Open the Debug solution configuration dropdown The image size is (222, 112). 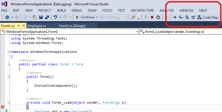[x=118, y=17]
